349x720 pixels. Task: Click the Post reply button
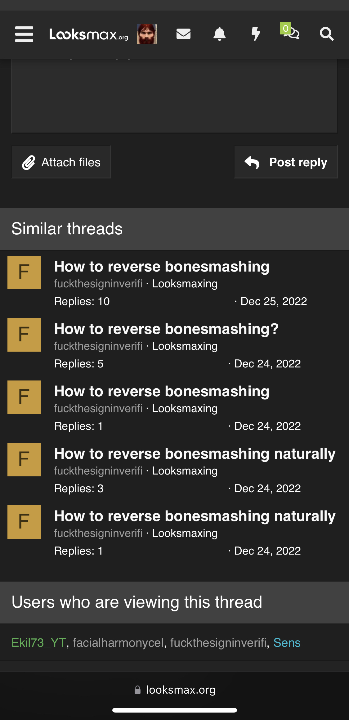pos(286,162)
